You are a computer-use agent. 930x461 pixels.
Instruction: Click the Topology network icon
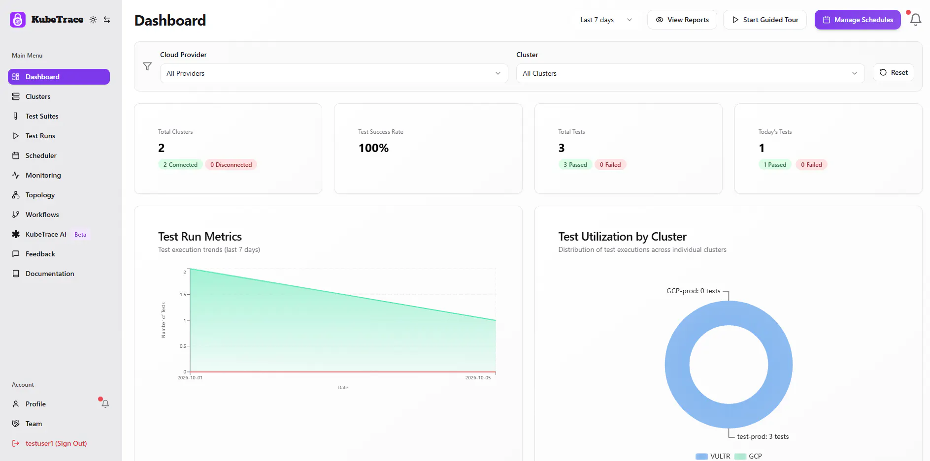pos(16,195)
